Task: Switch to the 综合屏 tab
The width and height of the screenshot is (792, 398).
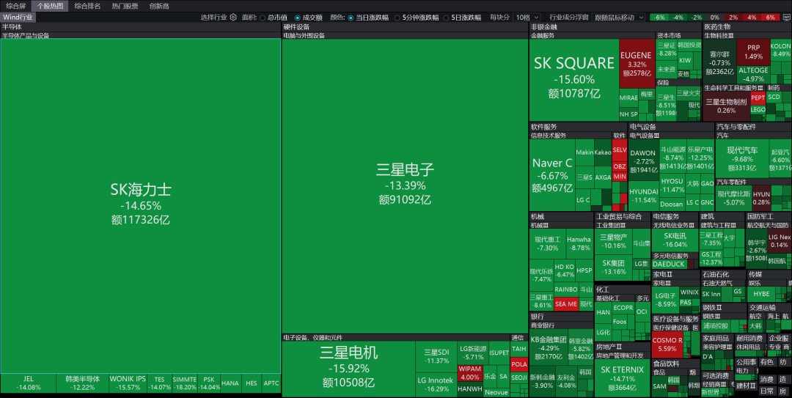Action: coord(16,6)
